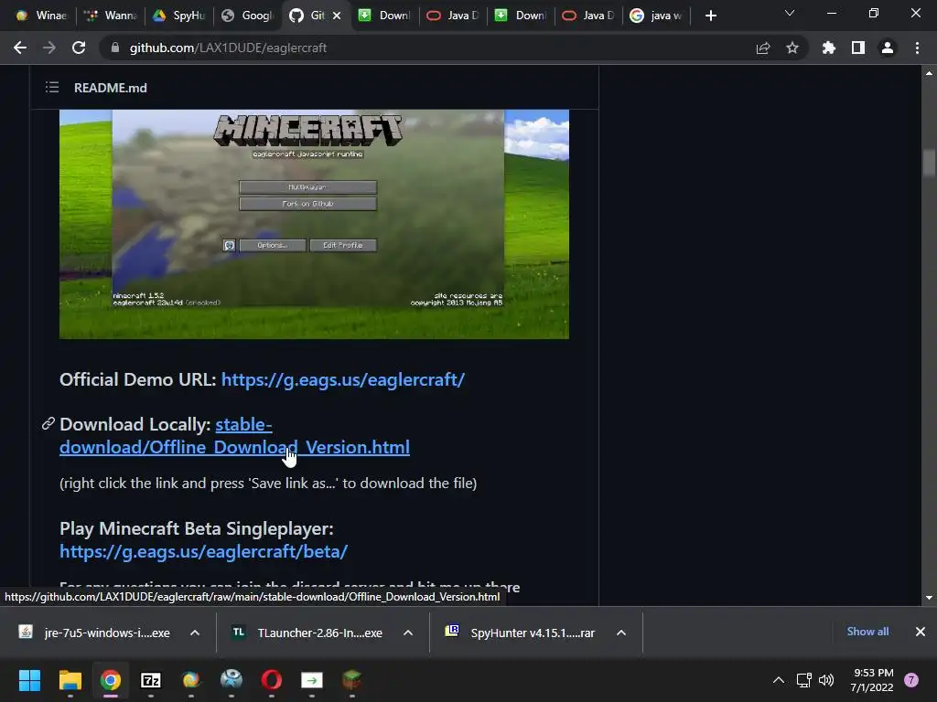Click the scrollbar up arrow
The width and height of the screenshot is (937, 702).
(x=929, y=73)
